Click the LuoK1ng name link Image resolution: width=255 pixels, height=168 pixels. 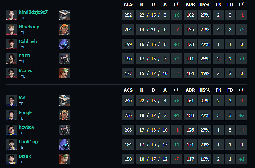pyautogui.click(x=28, y=142)
